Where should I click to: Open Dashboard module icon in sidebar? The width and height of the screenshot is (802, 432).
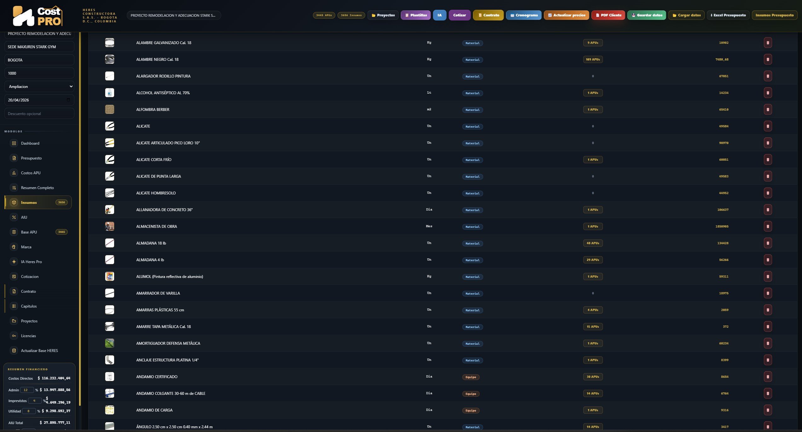coord(14,143)
